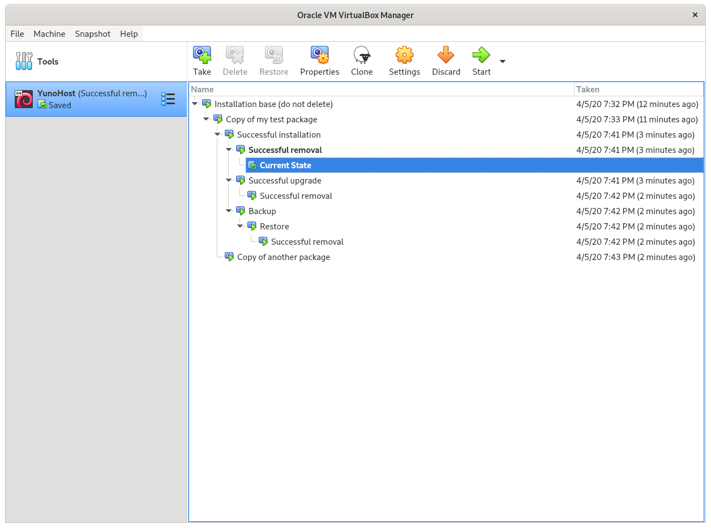
Task: Click the Taken column header
Action: pyautogui.click(x=637, y=90)
